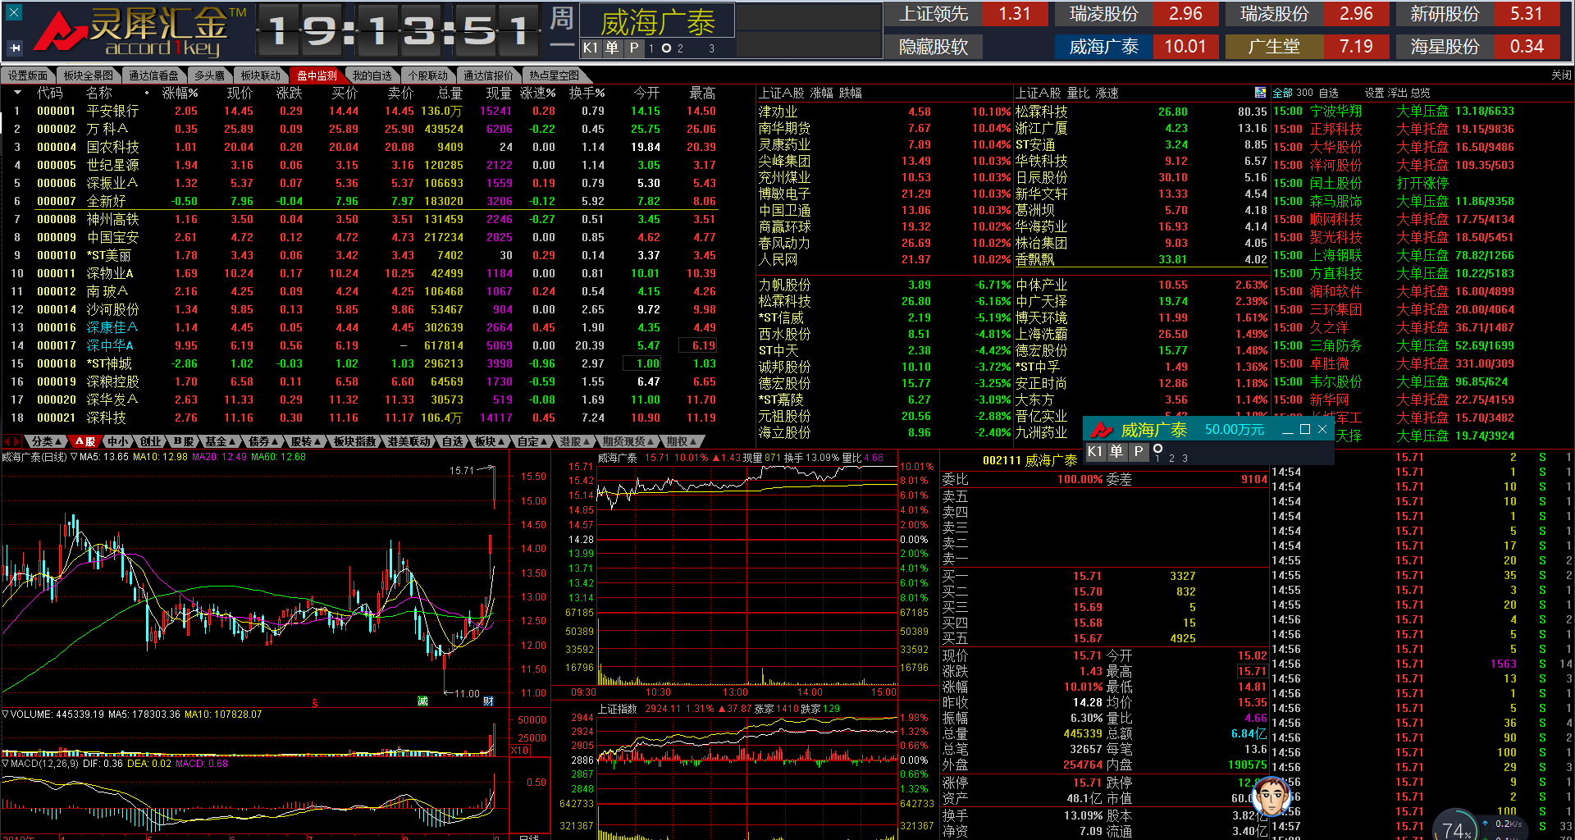This screenshot has width=1575, height=840.
Task: Open the ▽ menu before VOLUME indicator
Action: 5,714
